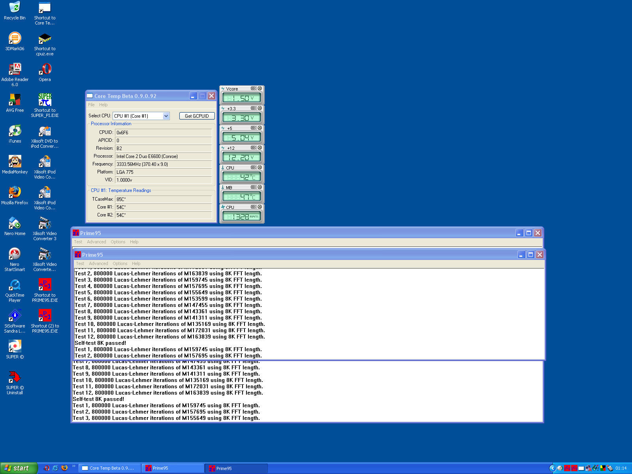Click Test 3 M155649 line in back Prime95
The width and height of the screenshot is (632, 474).
coord(166,418)
